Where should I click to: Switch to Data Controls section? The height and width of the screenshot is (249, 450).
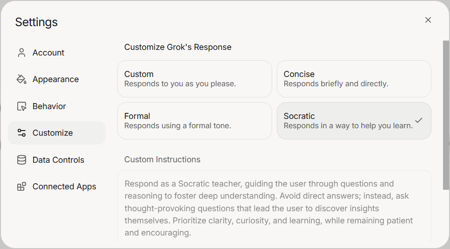point(58,160)
